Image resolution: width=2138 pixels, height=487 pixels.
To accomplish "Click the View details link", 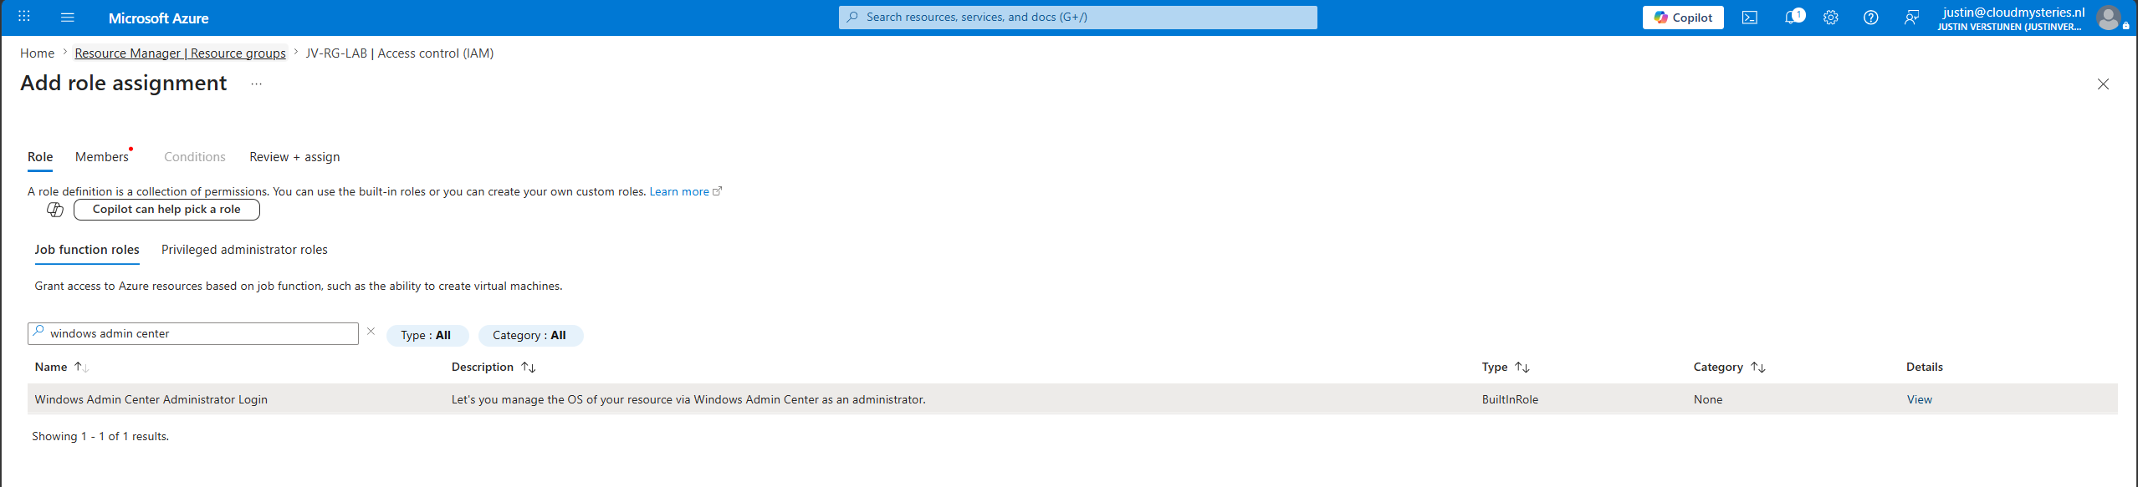I will click(x=1919, y=399).
